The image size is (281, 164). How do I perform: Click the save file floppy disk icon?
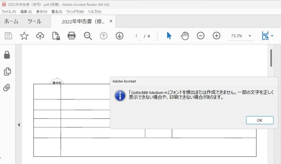pyautogui.click(x=8, y=36)
